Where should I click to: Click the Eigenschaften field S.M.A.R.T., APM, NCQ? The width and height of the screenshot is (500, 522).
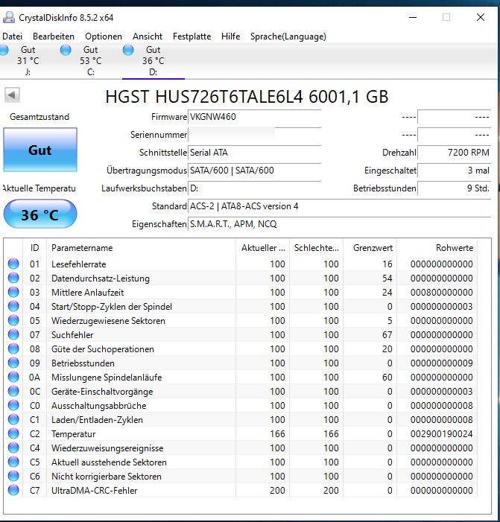(340, 224)
